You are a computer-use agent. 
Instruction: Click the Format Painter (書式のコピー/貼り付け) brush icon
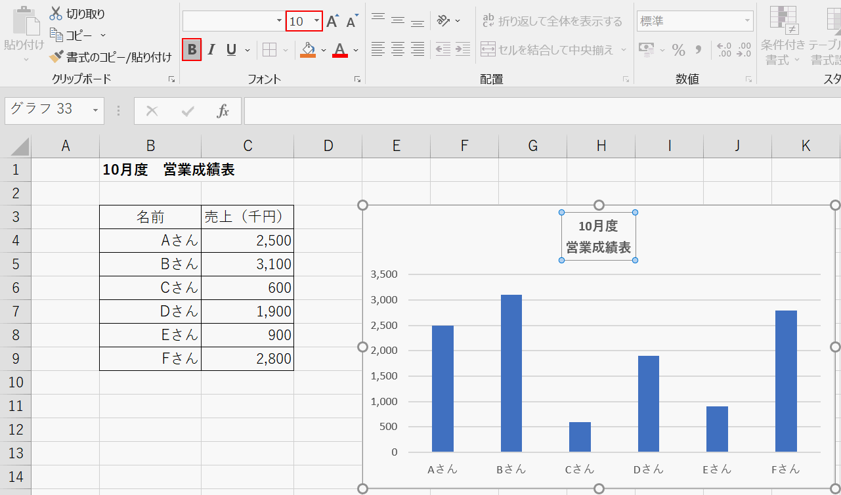pos(56,57)
